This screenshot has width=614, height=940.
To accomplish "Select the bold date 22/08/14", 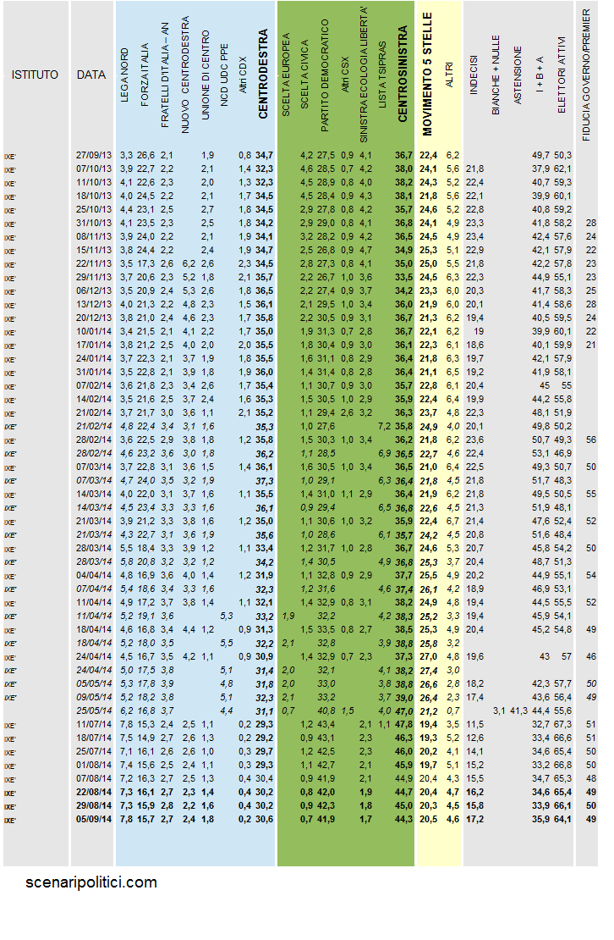I will click(94, 792).
